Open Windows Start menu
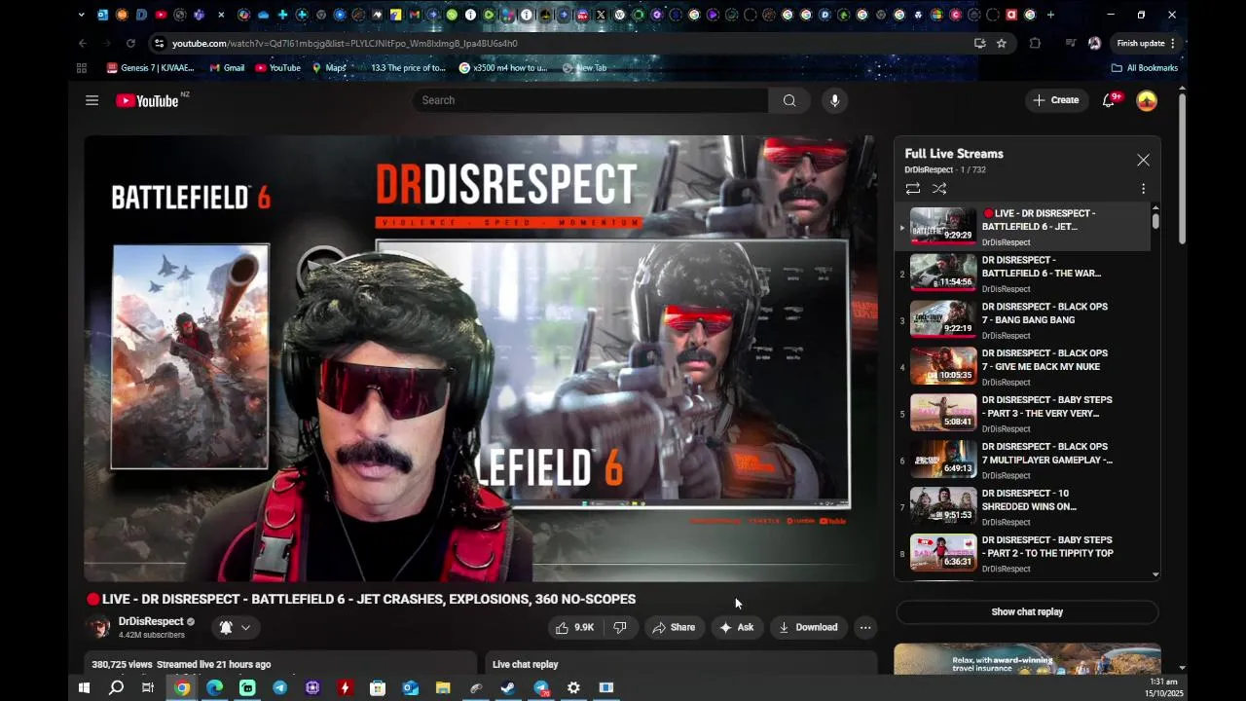Screen dimensions: 1246x701 click(x=84, y=687)
